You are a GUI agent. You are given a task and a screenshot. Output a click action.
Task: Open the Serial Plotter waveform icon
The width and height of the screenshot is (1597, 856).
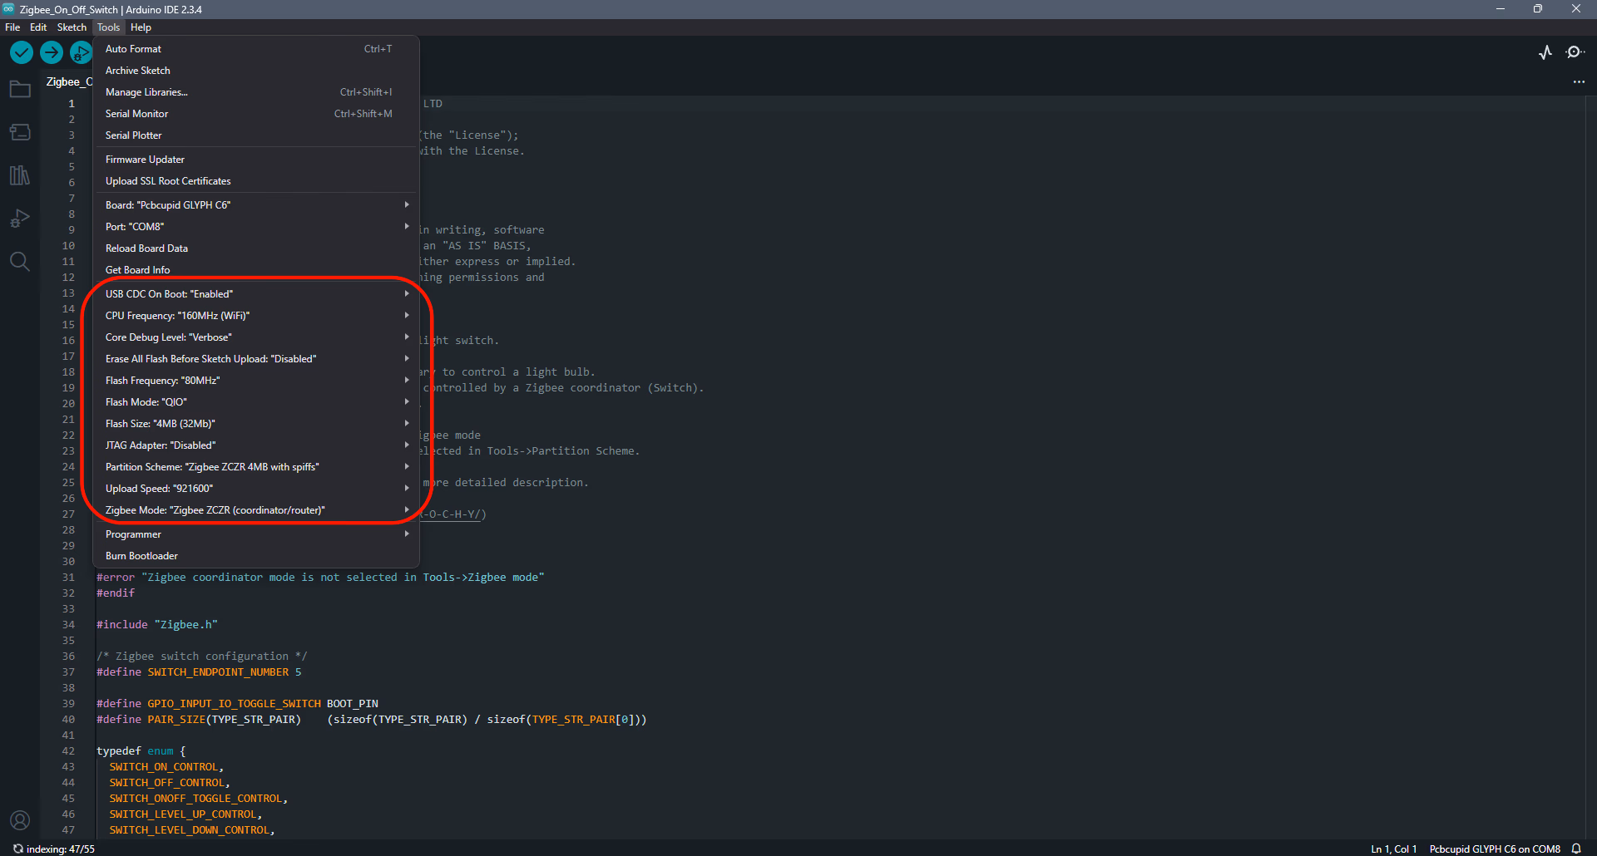(x=1545, y=52)
